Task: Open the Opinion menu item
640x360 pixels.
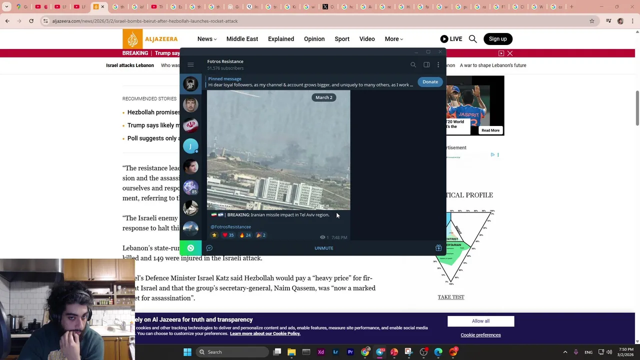Action: (x=314, y=39)
